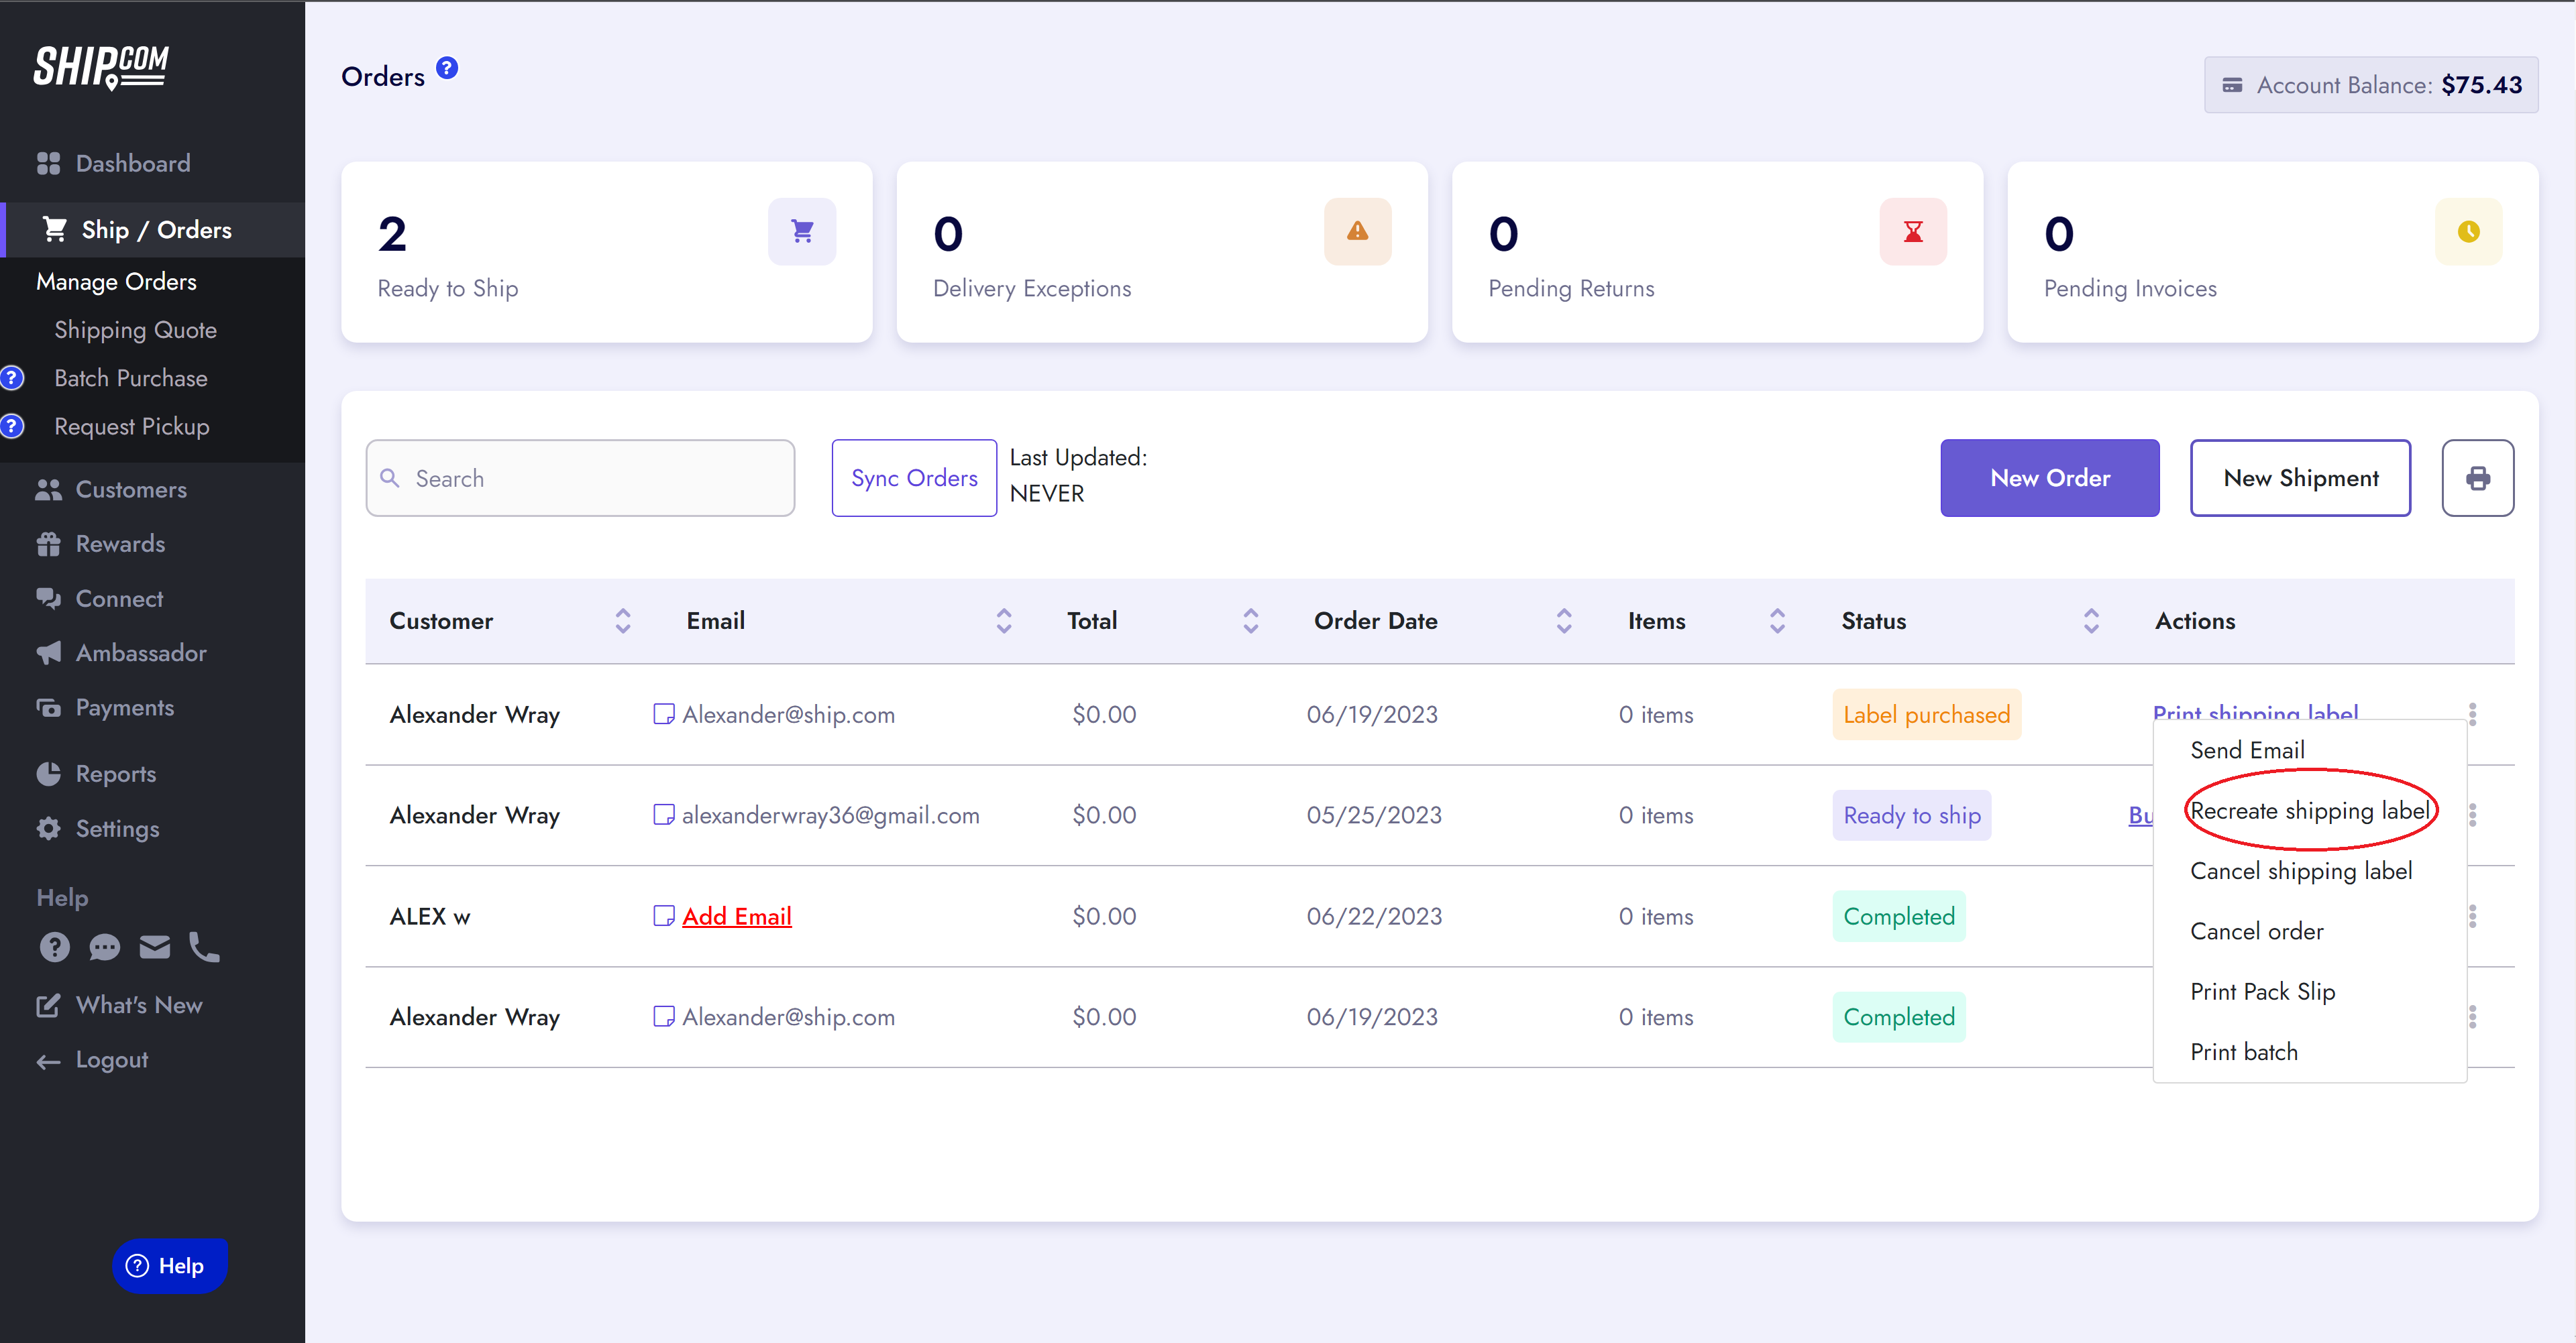Open the Ready to Ship cart icon
The width and height of the screenshot is (2576, 1343).
[801, 232]
